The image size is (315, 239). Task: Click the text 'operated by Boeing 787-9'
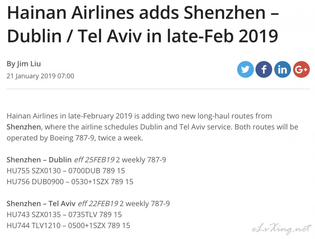50,138
